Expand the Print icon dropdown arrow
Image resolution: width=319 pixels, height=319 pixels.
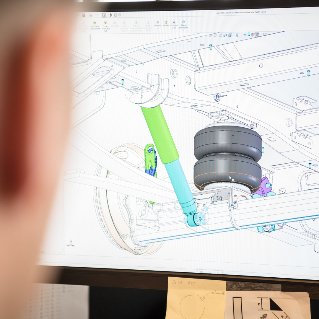93,15
